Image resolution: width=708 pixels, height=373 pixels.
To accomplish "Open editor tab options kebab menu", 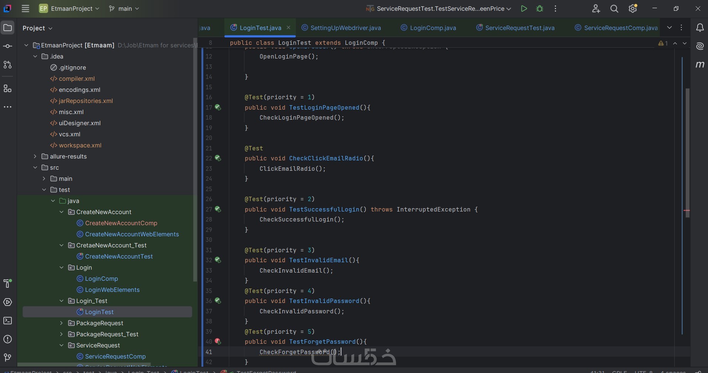I will click(x=681, y=28).
